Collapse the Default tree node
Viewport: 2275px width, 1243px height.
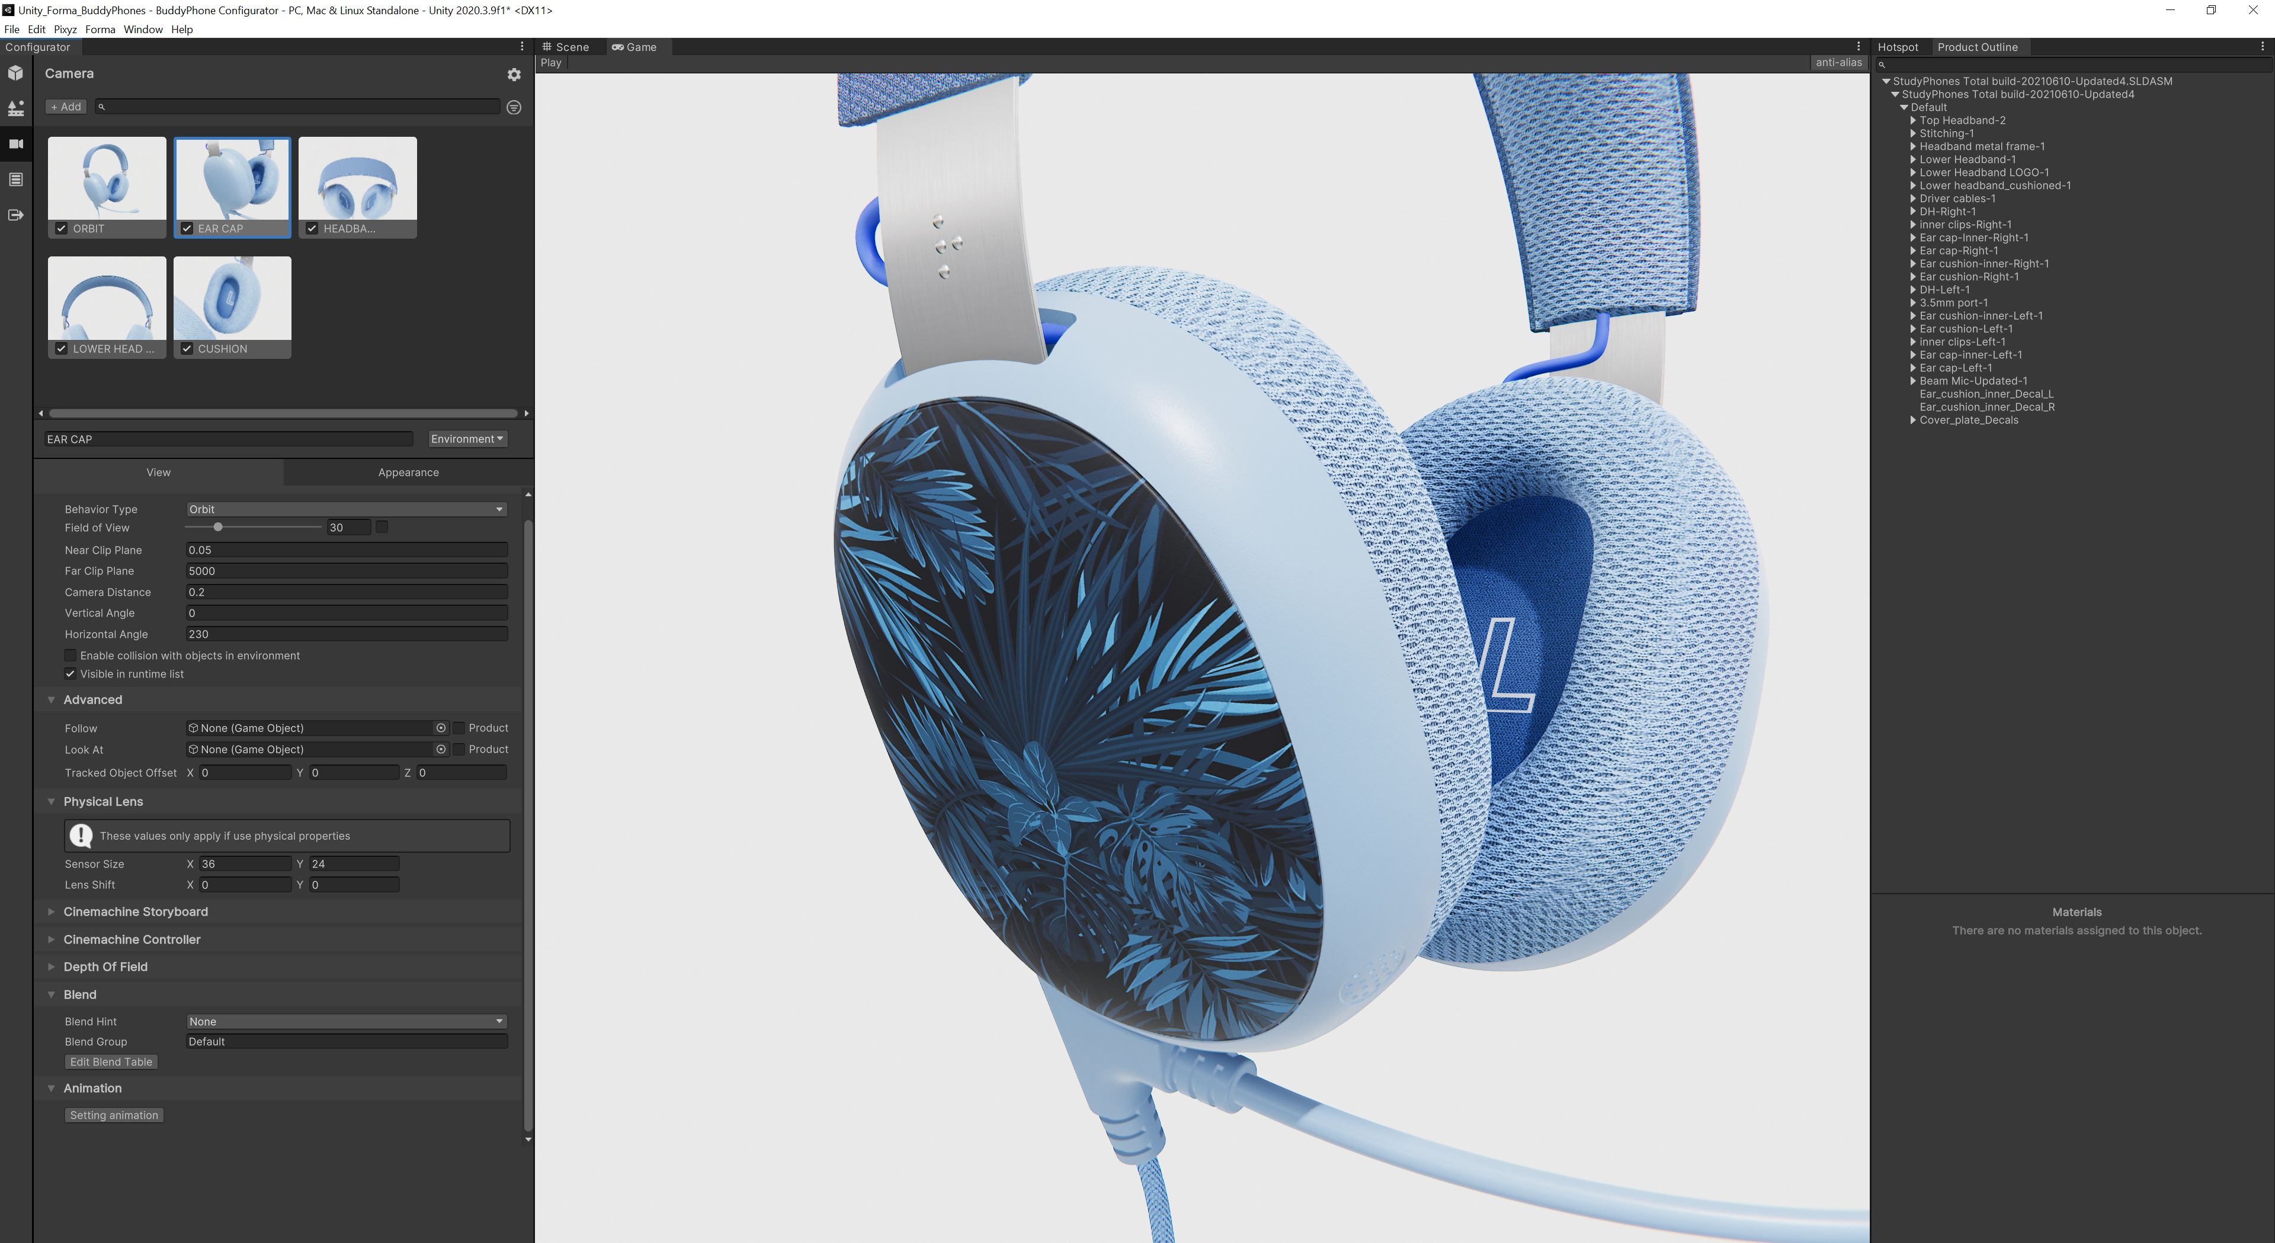1904,107
